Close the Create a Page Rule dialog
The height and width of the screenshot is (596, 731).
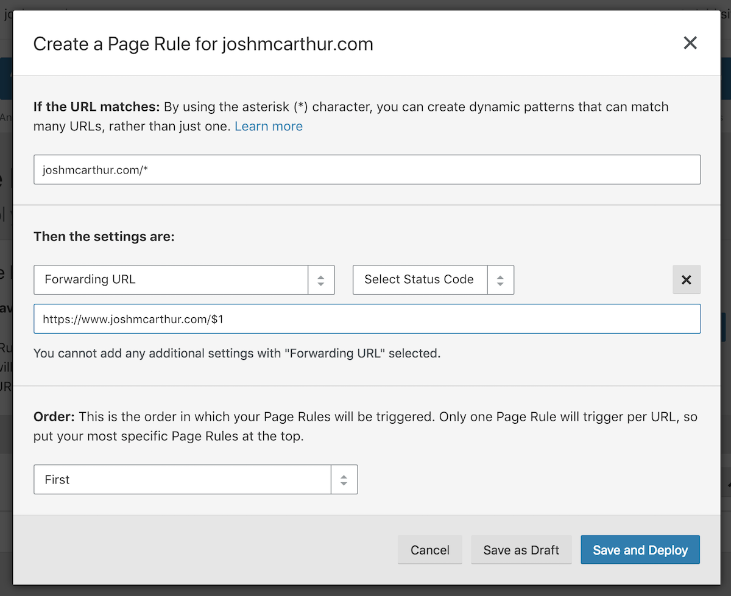point(690,43)
